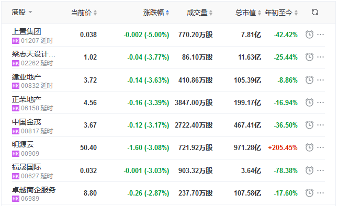Set price alert for 建业地产
Image resolution: width=338 pixels, height=206 pixels.
coord(309,80)
